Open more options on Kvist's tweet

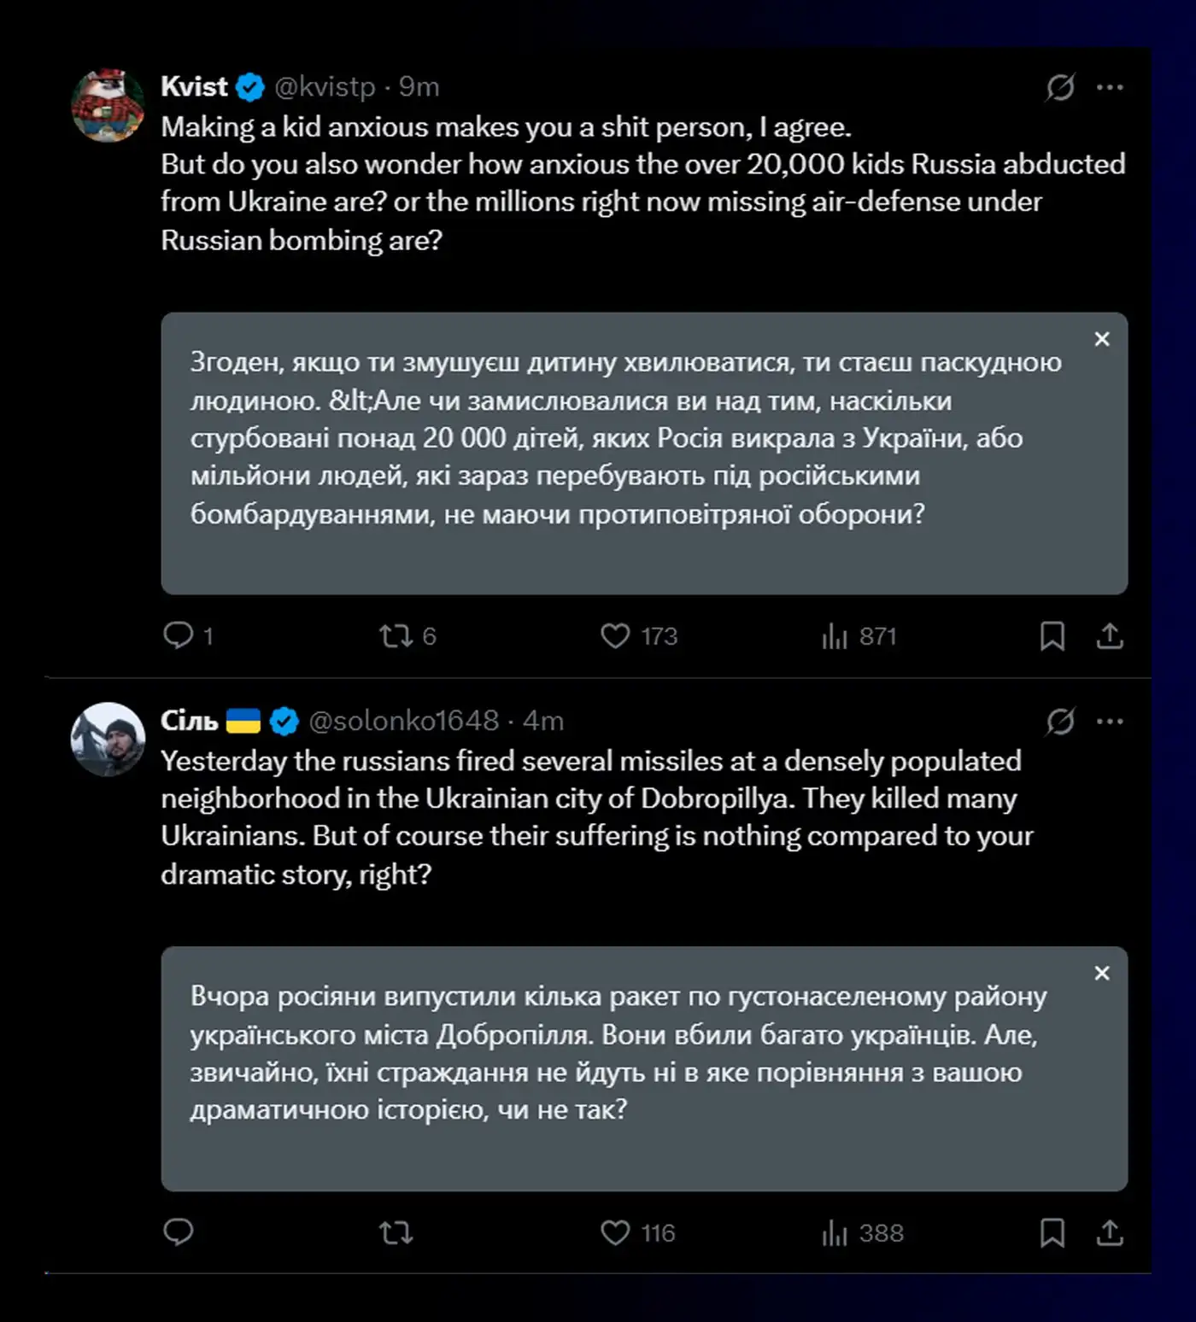(x=1110, y=87)
